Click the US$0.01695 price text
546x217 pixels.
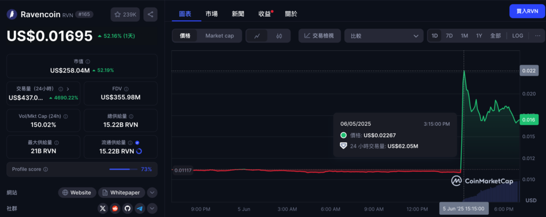click(x=50, y=36)
